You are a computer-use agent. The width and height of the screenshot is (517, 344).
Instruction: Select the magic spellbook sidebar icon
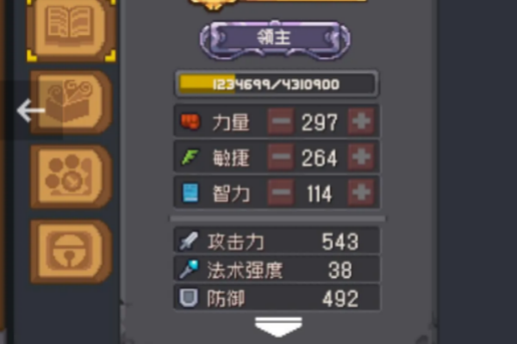tap(72, 102)
